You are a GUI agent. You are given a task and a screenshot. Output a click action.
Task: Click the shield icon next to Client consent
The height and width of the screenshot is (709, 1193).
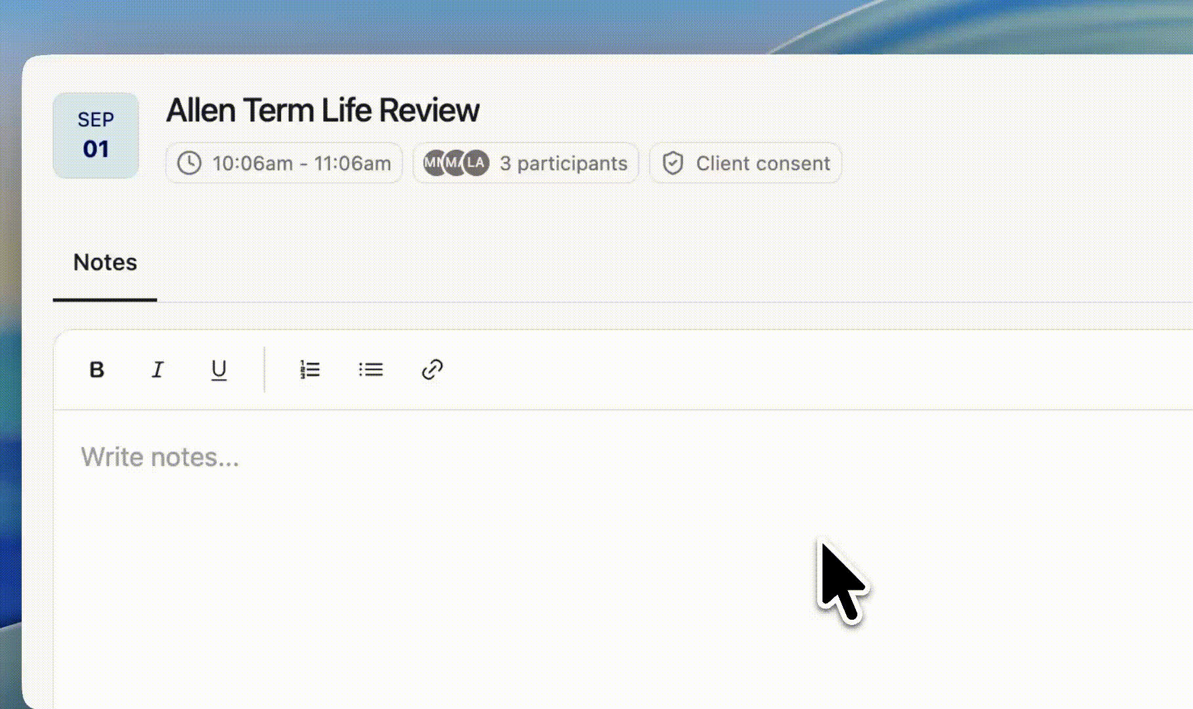[673, 163]
